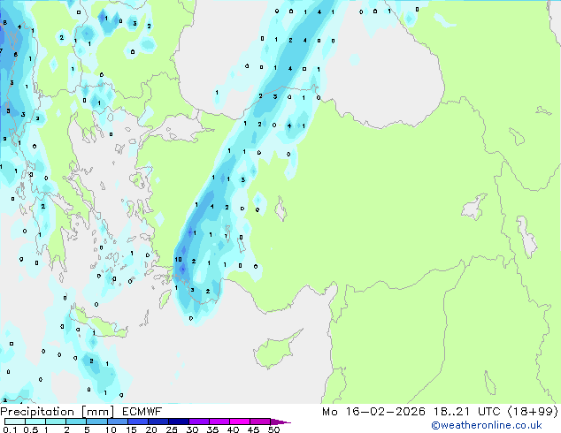Image resolution: width=561 pixels, height=433 pixels.
Task: Select the 2–5 mm legend color swatch
Action: click(76, 422)
